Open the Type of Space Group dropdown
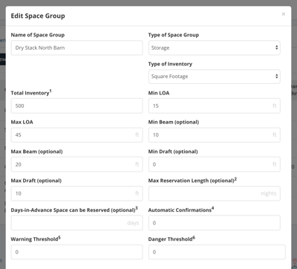Viewport: 297px width, 269px height. [215, 48]
